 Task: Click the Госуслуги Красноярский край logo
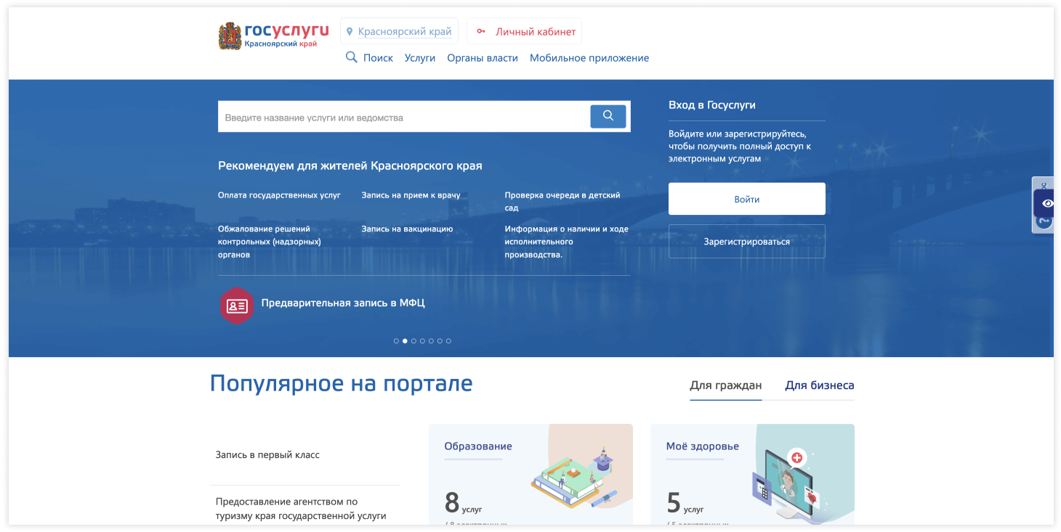[x=273, y=36]
